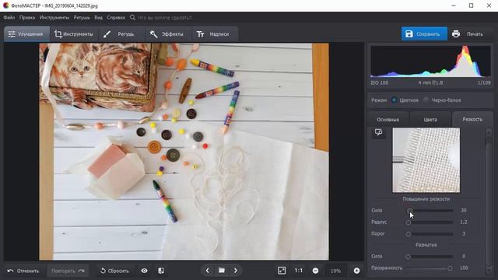The width and height of the screenshot is (498, 280).
Task: Click the ФотоМАСТЕР app logo icon
Action: (5, 5)
